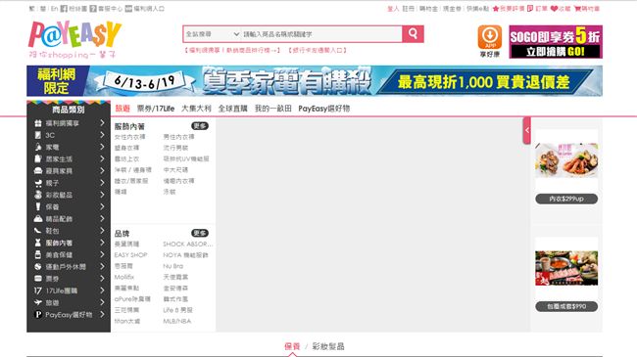Switch to the 票券/17Life tab
The image size is (637, 357).
pos(156,109)
